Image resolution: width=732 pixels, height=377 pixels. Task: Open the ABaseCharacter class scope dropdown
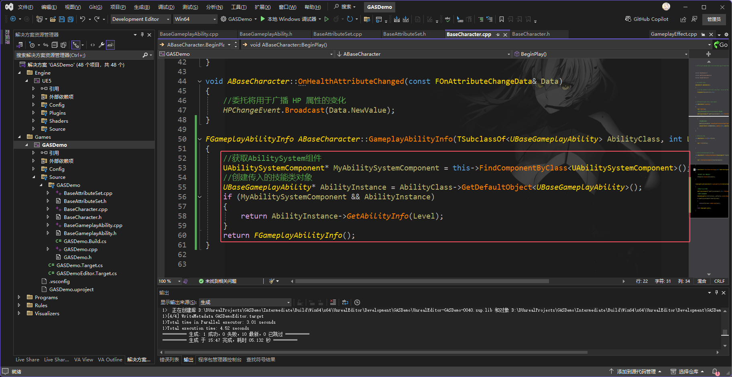(424, 54)
